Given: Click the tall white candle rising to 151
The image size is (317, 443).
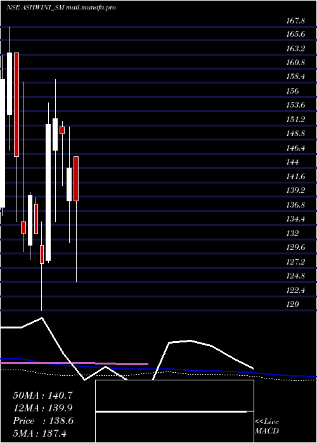Looking at the screenshot, I should point(48,192).
